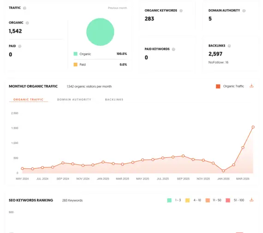Select the ORGANIC TRAFFIC chart tab
Image resolution: width=263 pixels, height=233 pixels.
[28, 100]
